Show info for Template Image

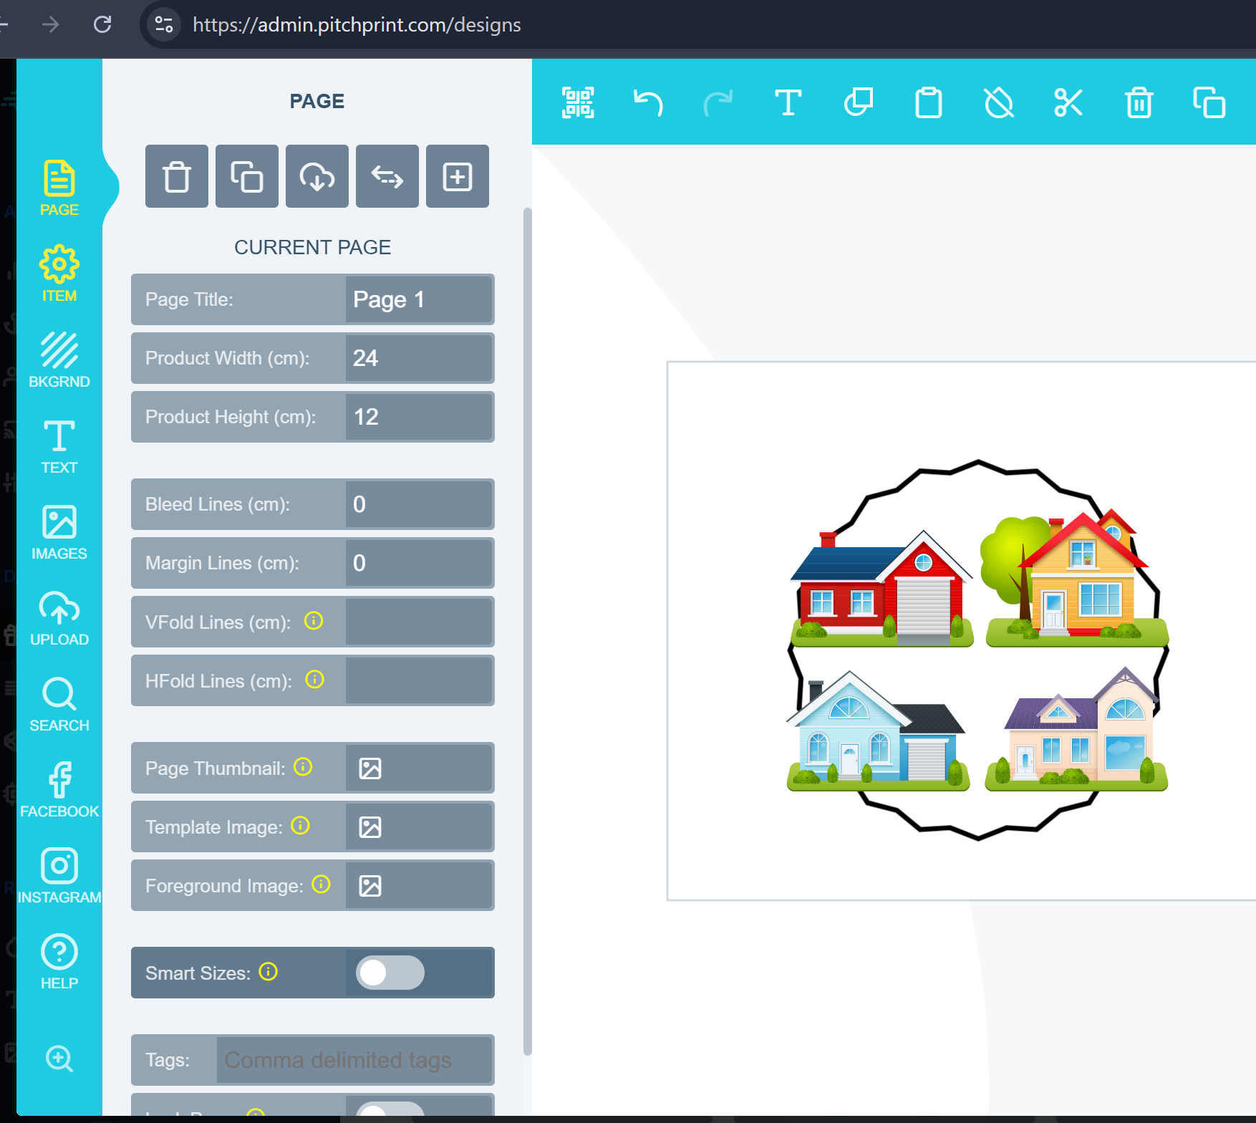pyautogui.click(x=301, y=826)
